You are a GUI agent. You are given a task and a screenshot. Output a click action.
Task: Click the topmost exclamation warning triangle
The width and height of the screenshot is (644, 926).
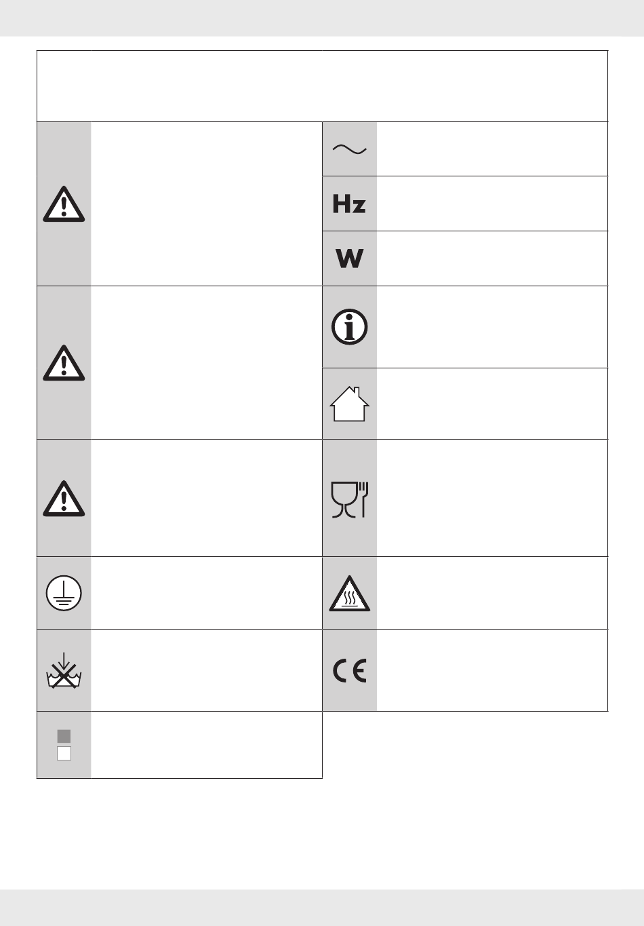[64, 204]
